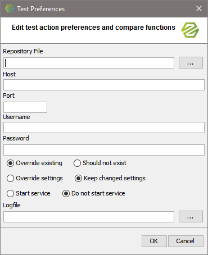Focus the Repository File text field
208x255 pixels.
pos(89,63)
